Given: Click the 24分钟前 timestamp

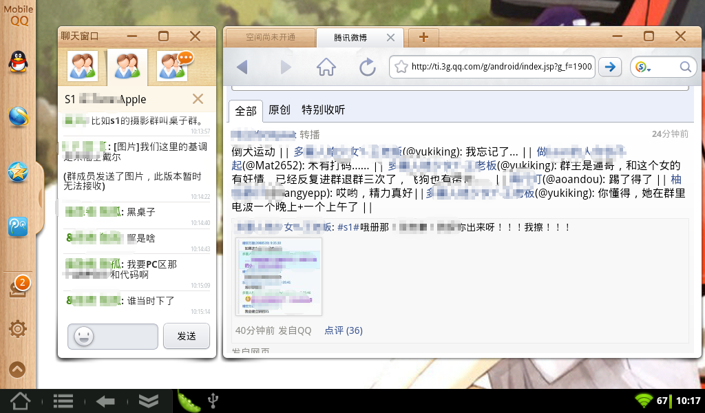Looking at the screenshot, I should click(670, 134).
